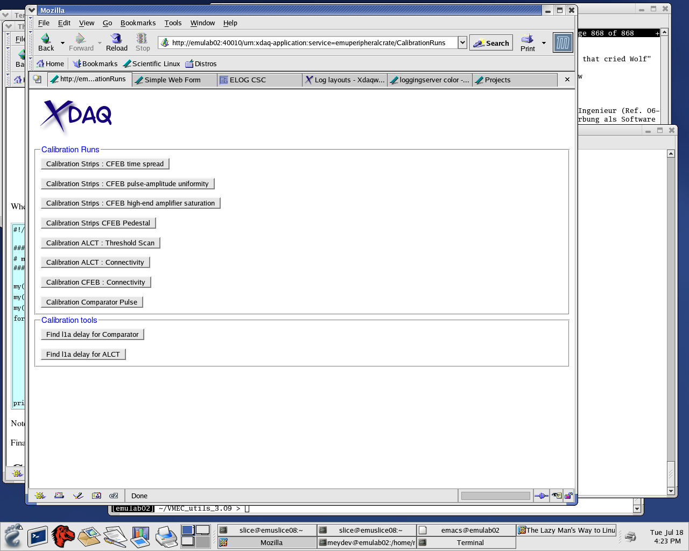Open Navigator from the status bar component icon
Image resolution: width=689 pixels, height=551 pixels.
click(x=40, y=496)
